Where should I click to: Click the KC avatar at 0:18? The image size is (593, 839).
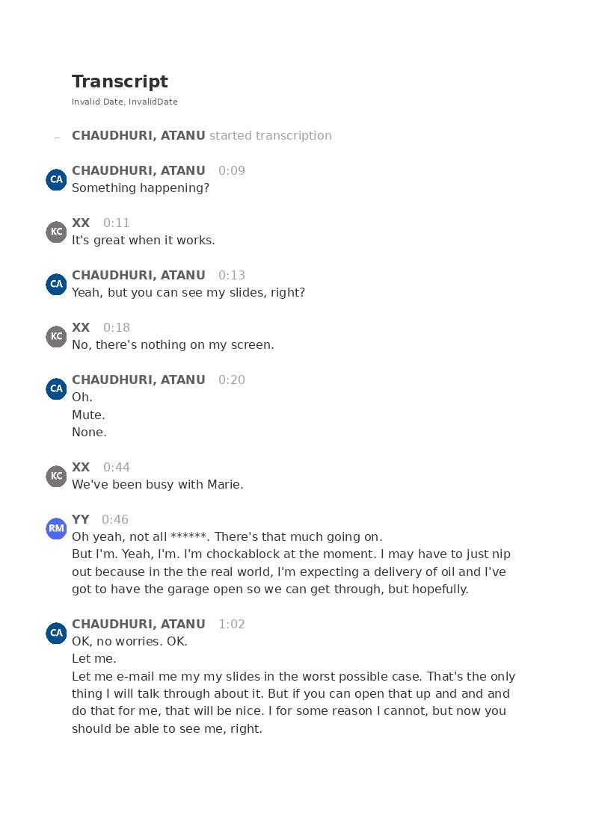[56, 336]
